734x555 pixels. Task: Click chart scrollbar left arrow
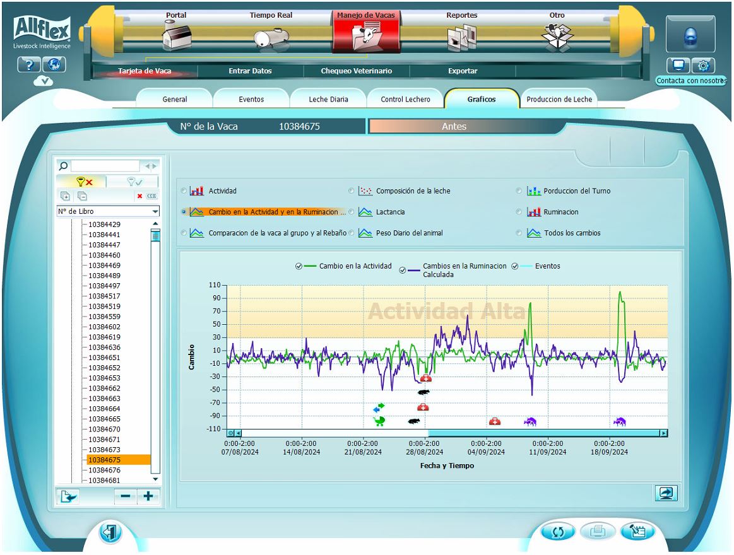point(238,433)
